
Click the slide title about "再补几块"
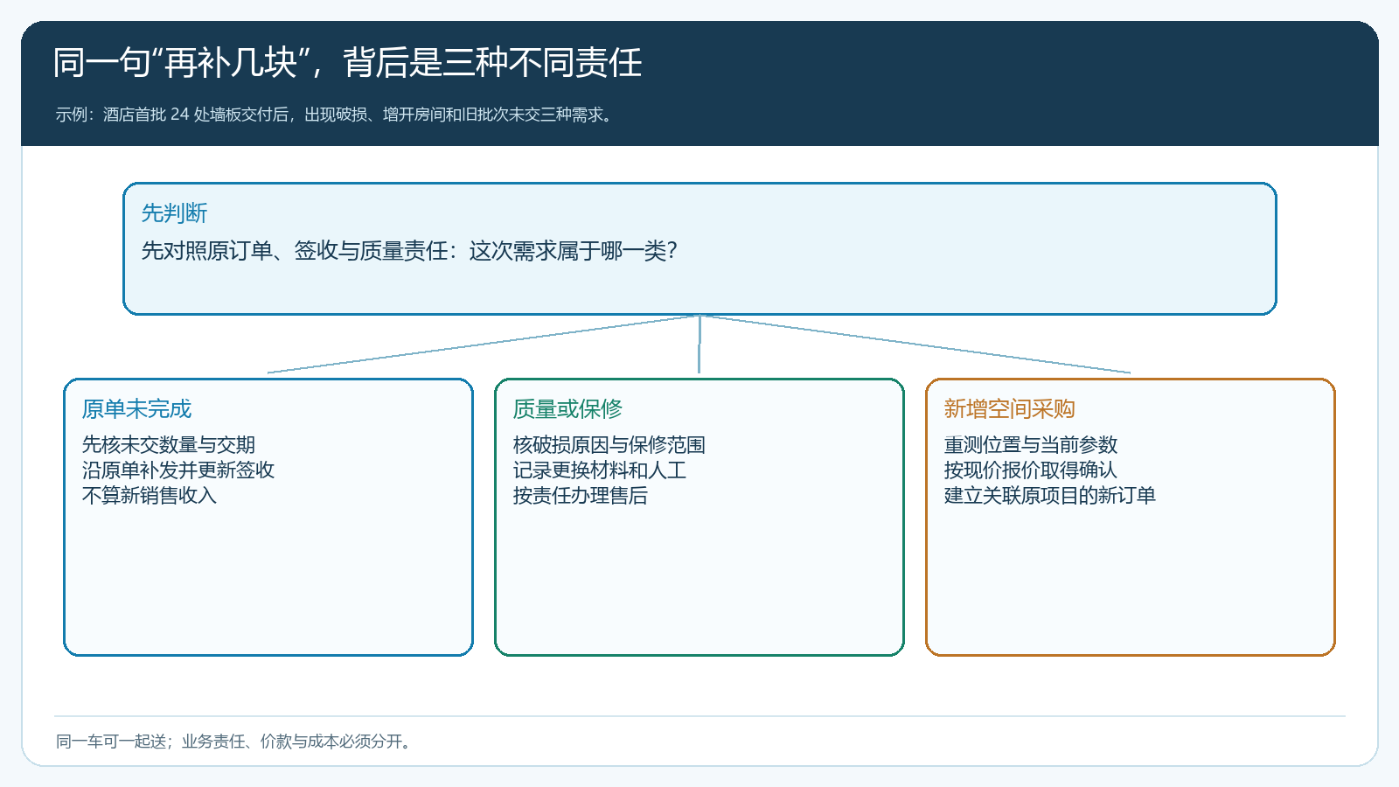pos(347,63)
